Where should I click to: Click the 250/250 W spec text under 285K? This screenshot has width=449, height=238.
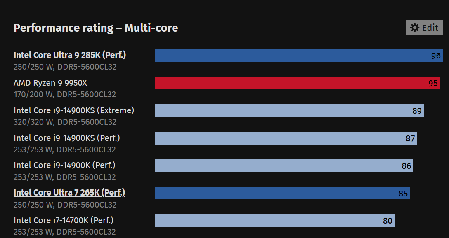click(65, 67)
